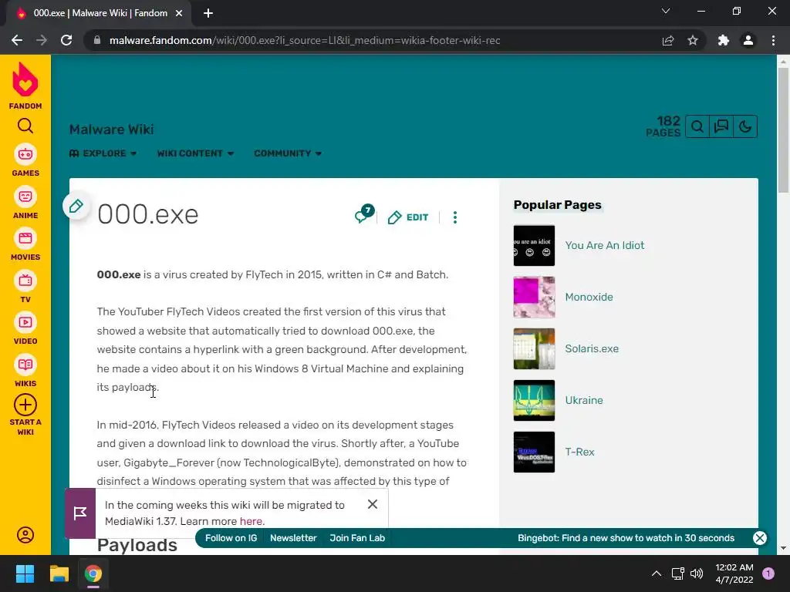Click the Solaris.exe thumbnail image
This screenshot has width=790, height=592.
534,348
